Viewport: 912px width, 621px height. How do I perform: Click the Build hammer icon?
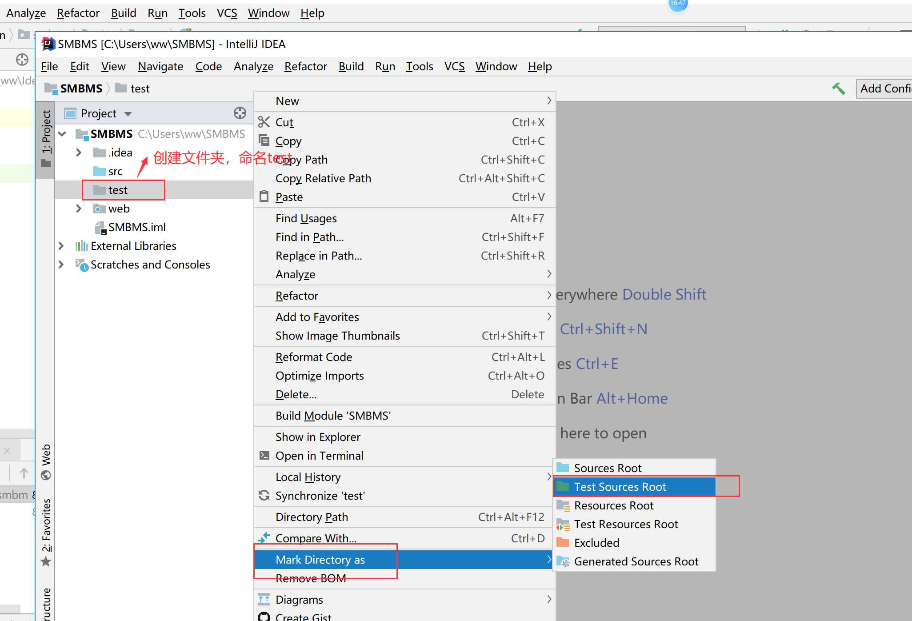click(838, 88)
